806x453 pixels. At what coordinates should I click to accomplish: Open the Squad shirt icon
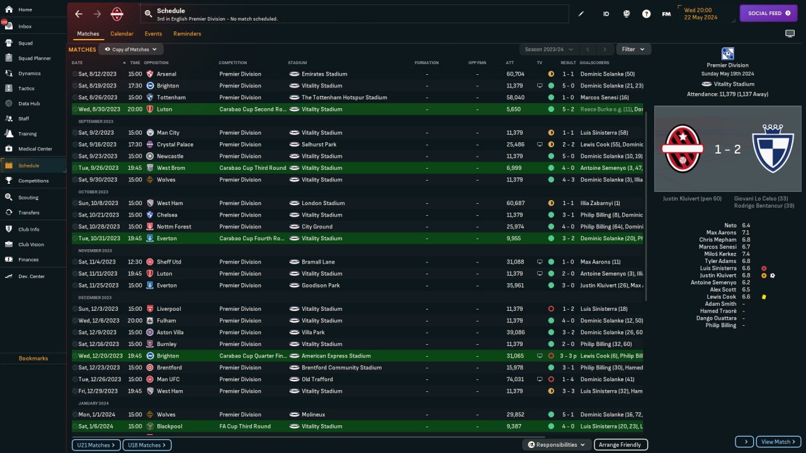point(9,43)
